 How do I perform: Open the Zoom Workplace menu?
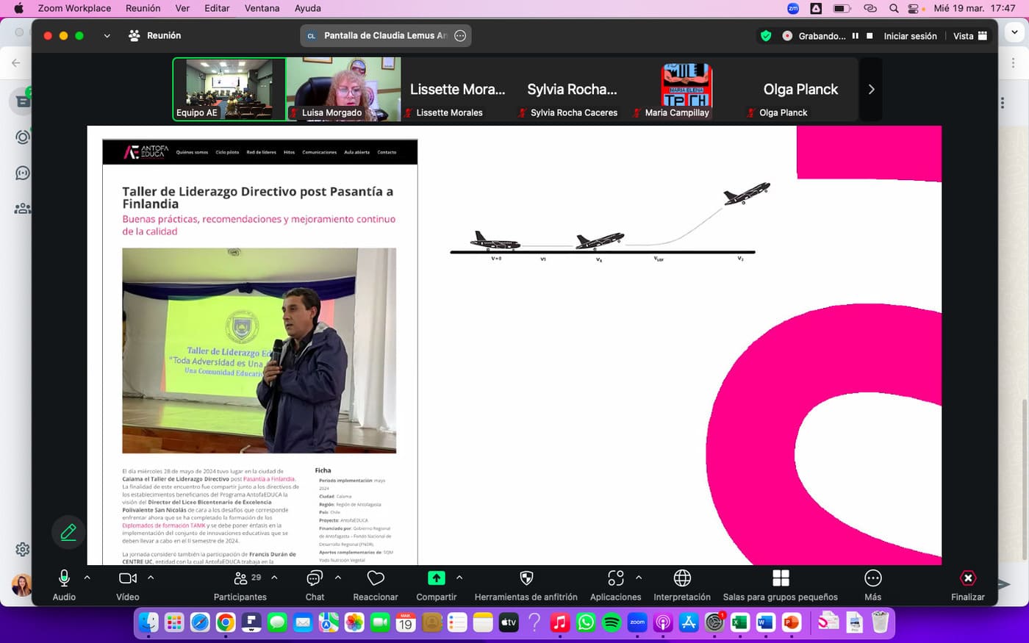click(74, 8)
